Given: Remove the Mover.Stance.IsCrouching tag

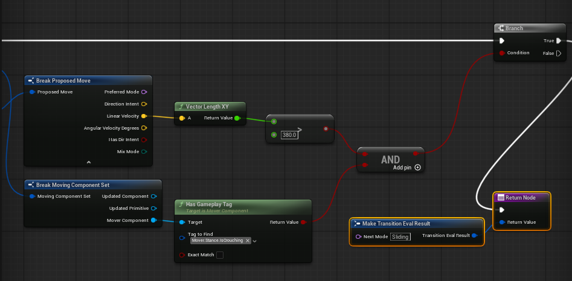Looking at the screenshot, I should click(x=247, y=241).
